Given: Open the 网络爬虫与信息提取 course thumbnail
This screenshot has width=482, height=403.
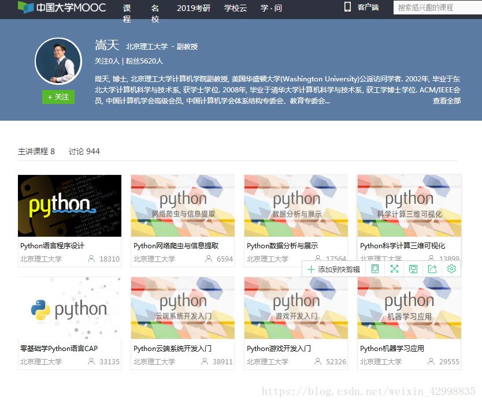Looking at the screenshot, I should (x=183, y=206).
